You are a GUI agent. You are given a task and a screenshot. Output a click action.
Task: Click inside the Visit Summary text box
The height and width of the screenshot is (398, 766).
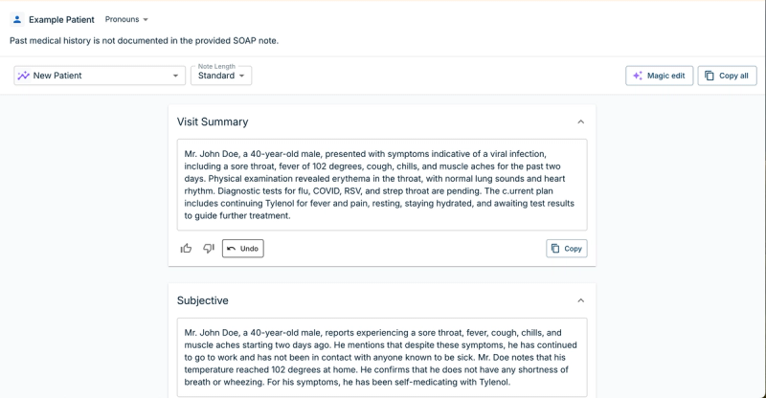click(382, 185)
